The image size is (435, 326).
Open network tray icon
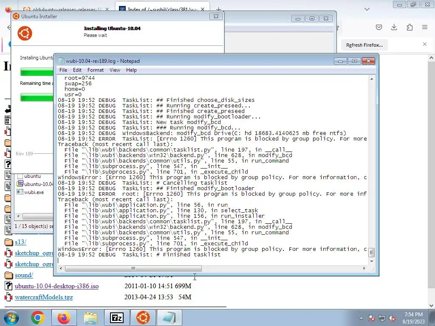[x=382, y=318]
